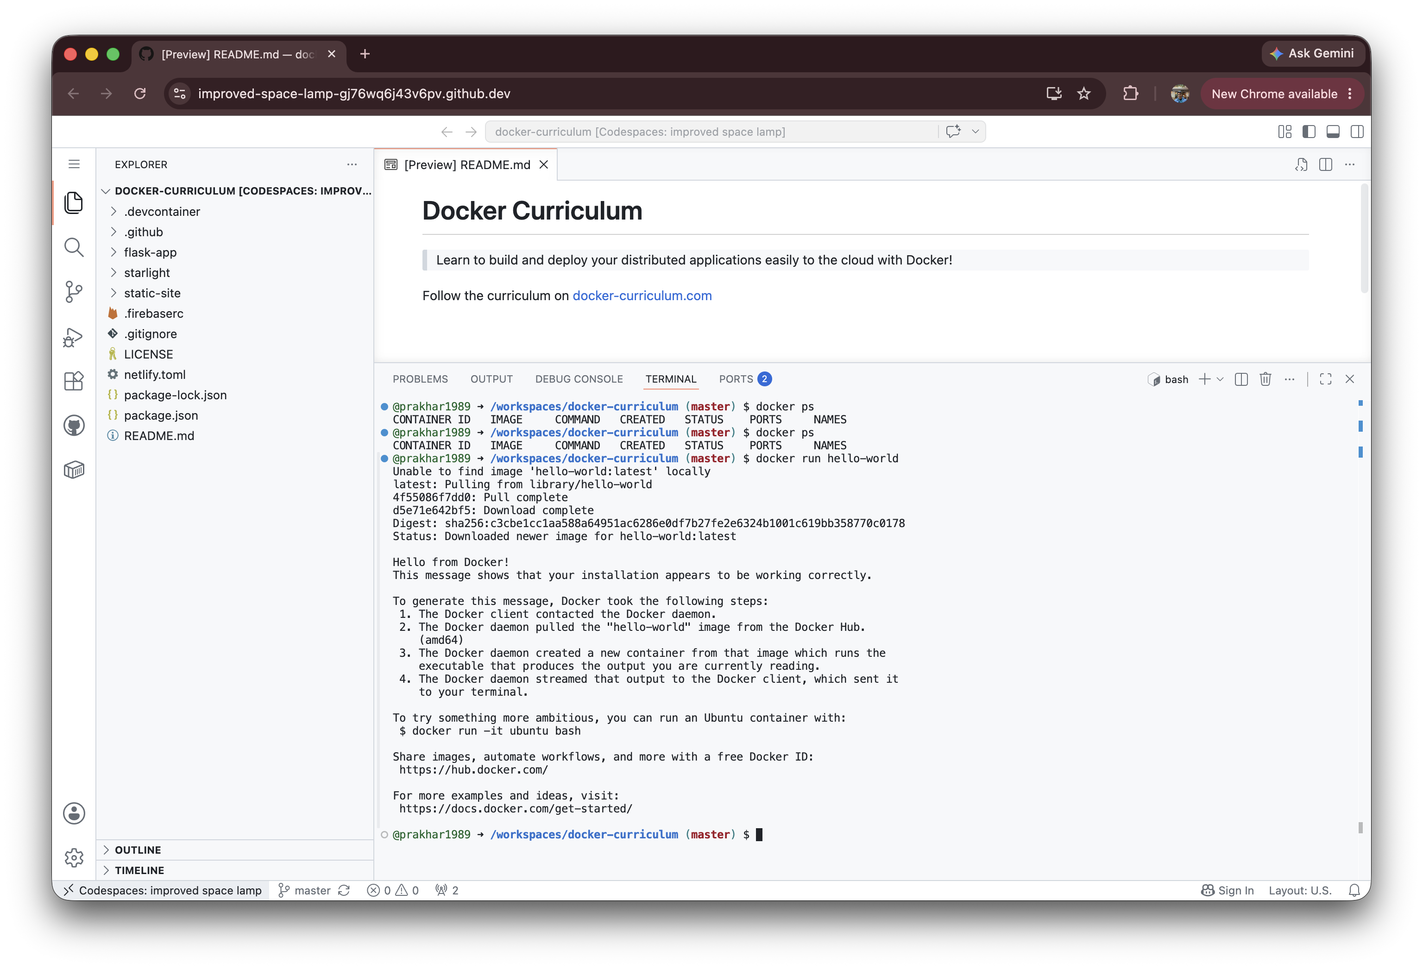
Task: Expand the flask-app folder
Action: [x=234, y=252]
